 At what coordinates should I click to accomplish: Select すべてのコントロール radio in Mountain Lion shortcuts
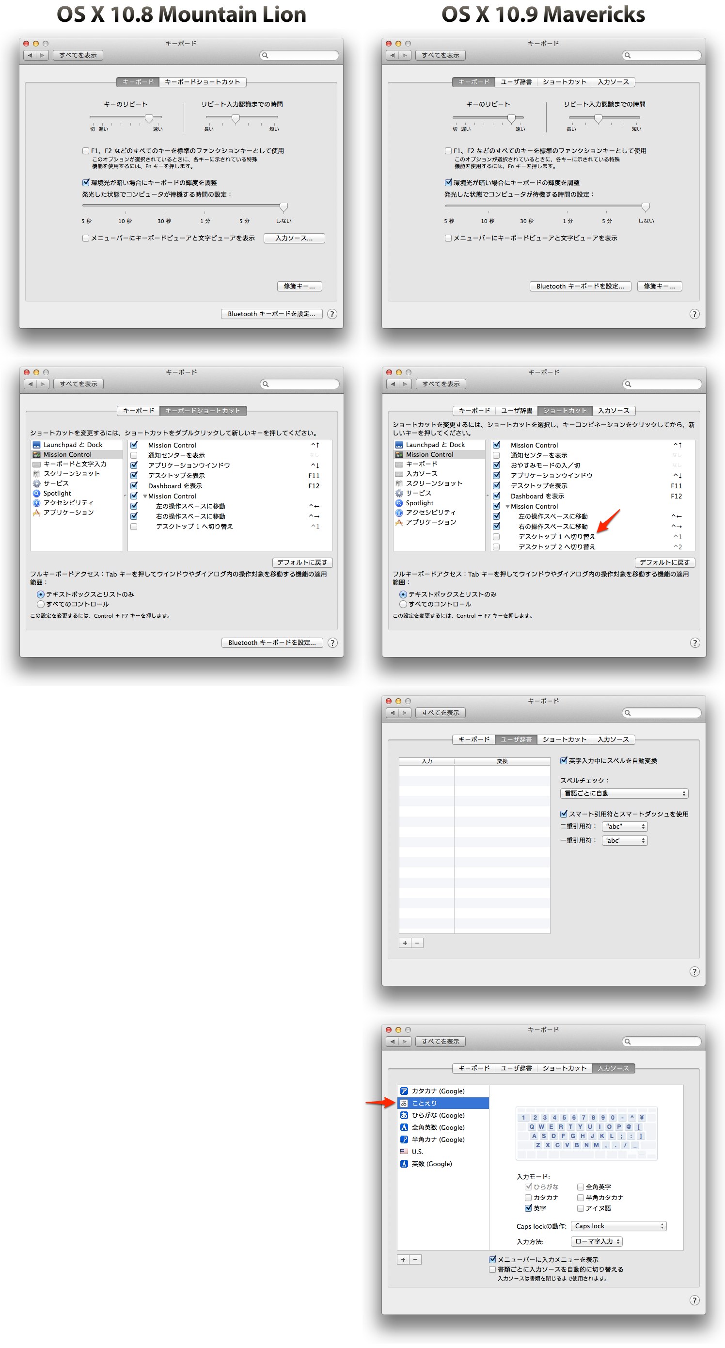[40, 604]
